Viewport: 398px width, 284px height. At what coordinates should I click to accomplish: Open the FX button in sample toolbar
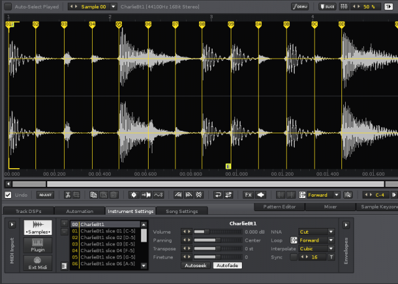[x=248, y=195]
